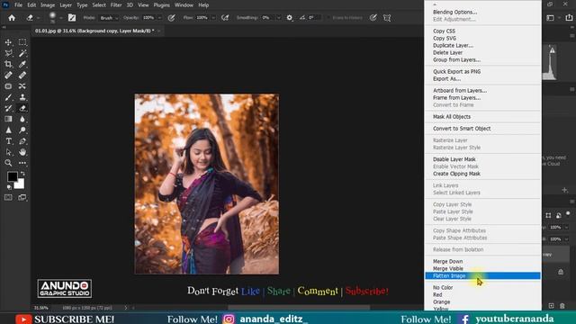
Task: Go to the Home screen icon
Action: (12, 18)
